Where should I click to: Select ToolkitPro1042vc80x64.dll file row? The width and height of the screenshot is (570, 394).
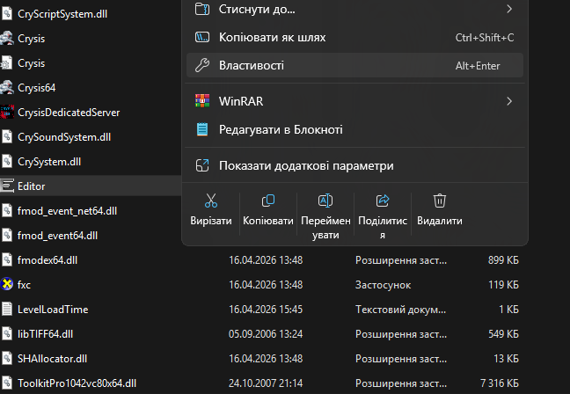tap(260, 383)
